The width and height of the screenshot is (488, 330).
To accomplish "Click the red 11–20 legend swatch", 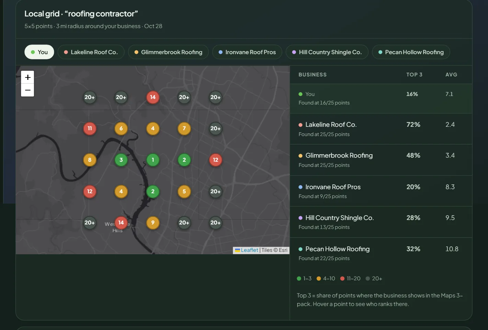I will coord(342,279).
